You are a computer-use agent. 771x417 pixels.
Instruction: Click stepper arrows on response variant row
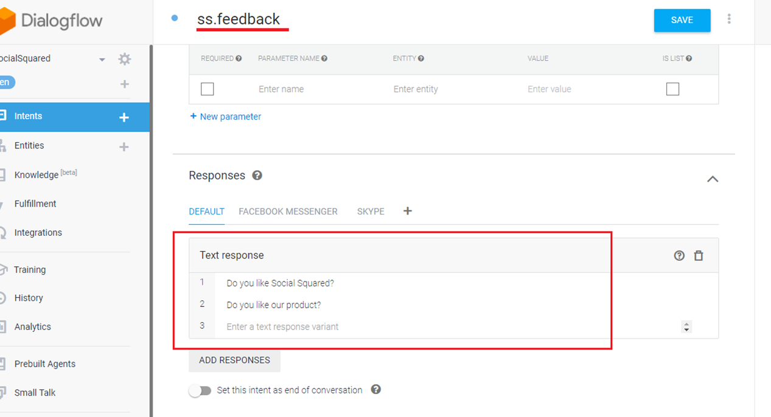pyautogui.click(x=686, y=327)
